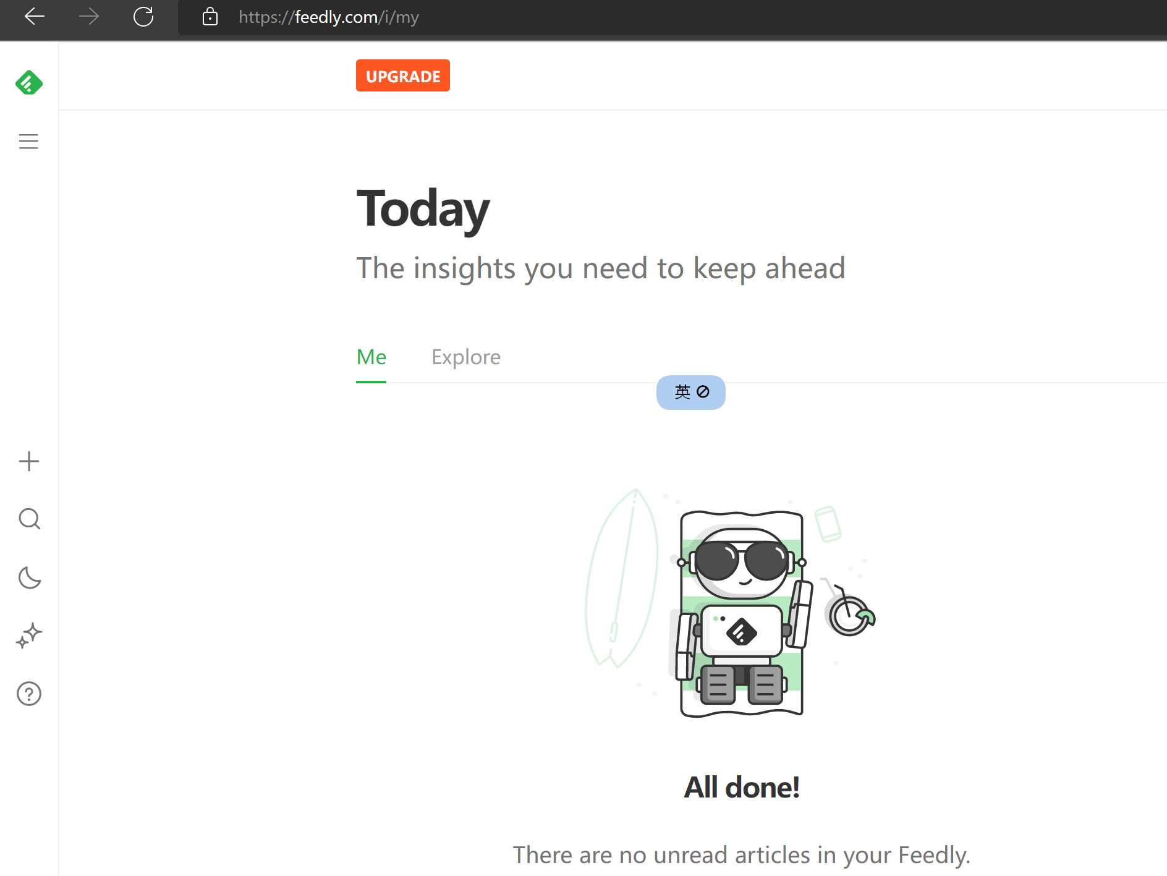Click the "All done!" message
This screenshot has height=876, width=1167.
[x=741, y=788]
